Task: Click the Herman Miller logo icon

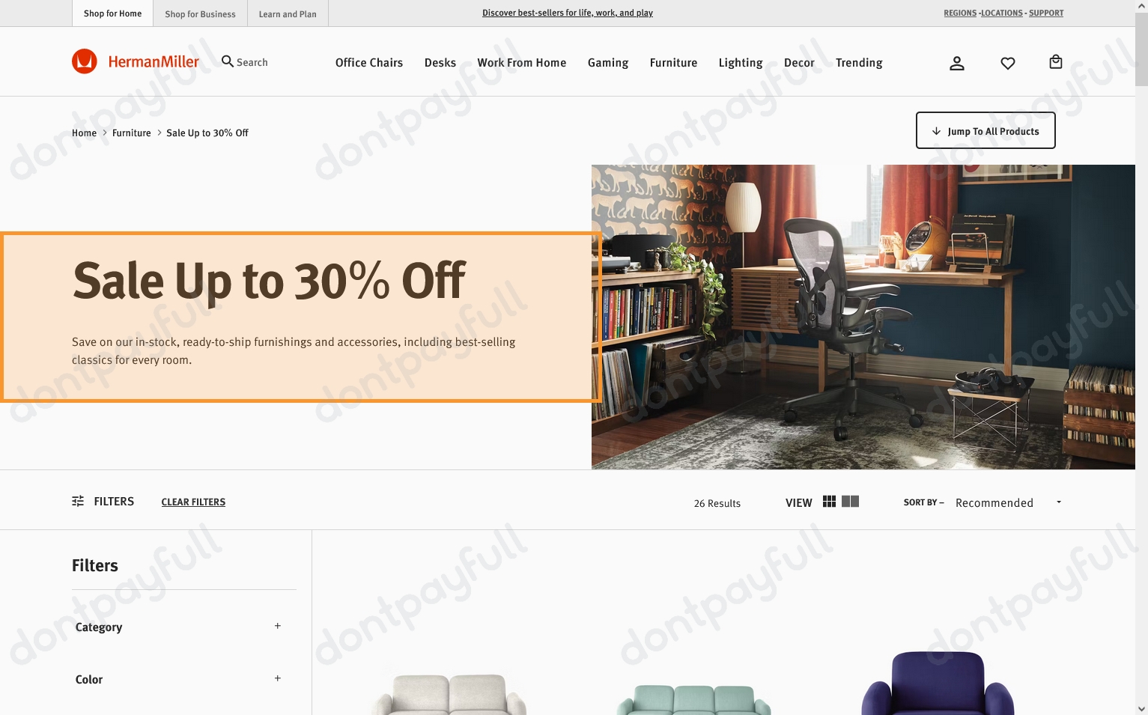Action: pos(85,61)
